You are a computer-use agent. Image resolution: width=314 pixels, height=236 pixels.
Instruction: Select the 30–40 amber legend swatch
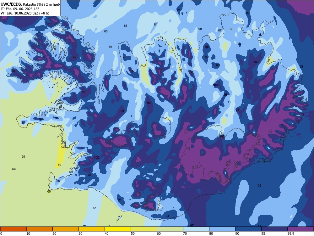92,229
